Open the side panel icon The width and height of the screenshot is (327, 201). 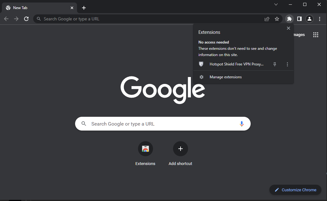pyautogui.click(x=299, y=19)
